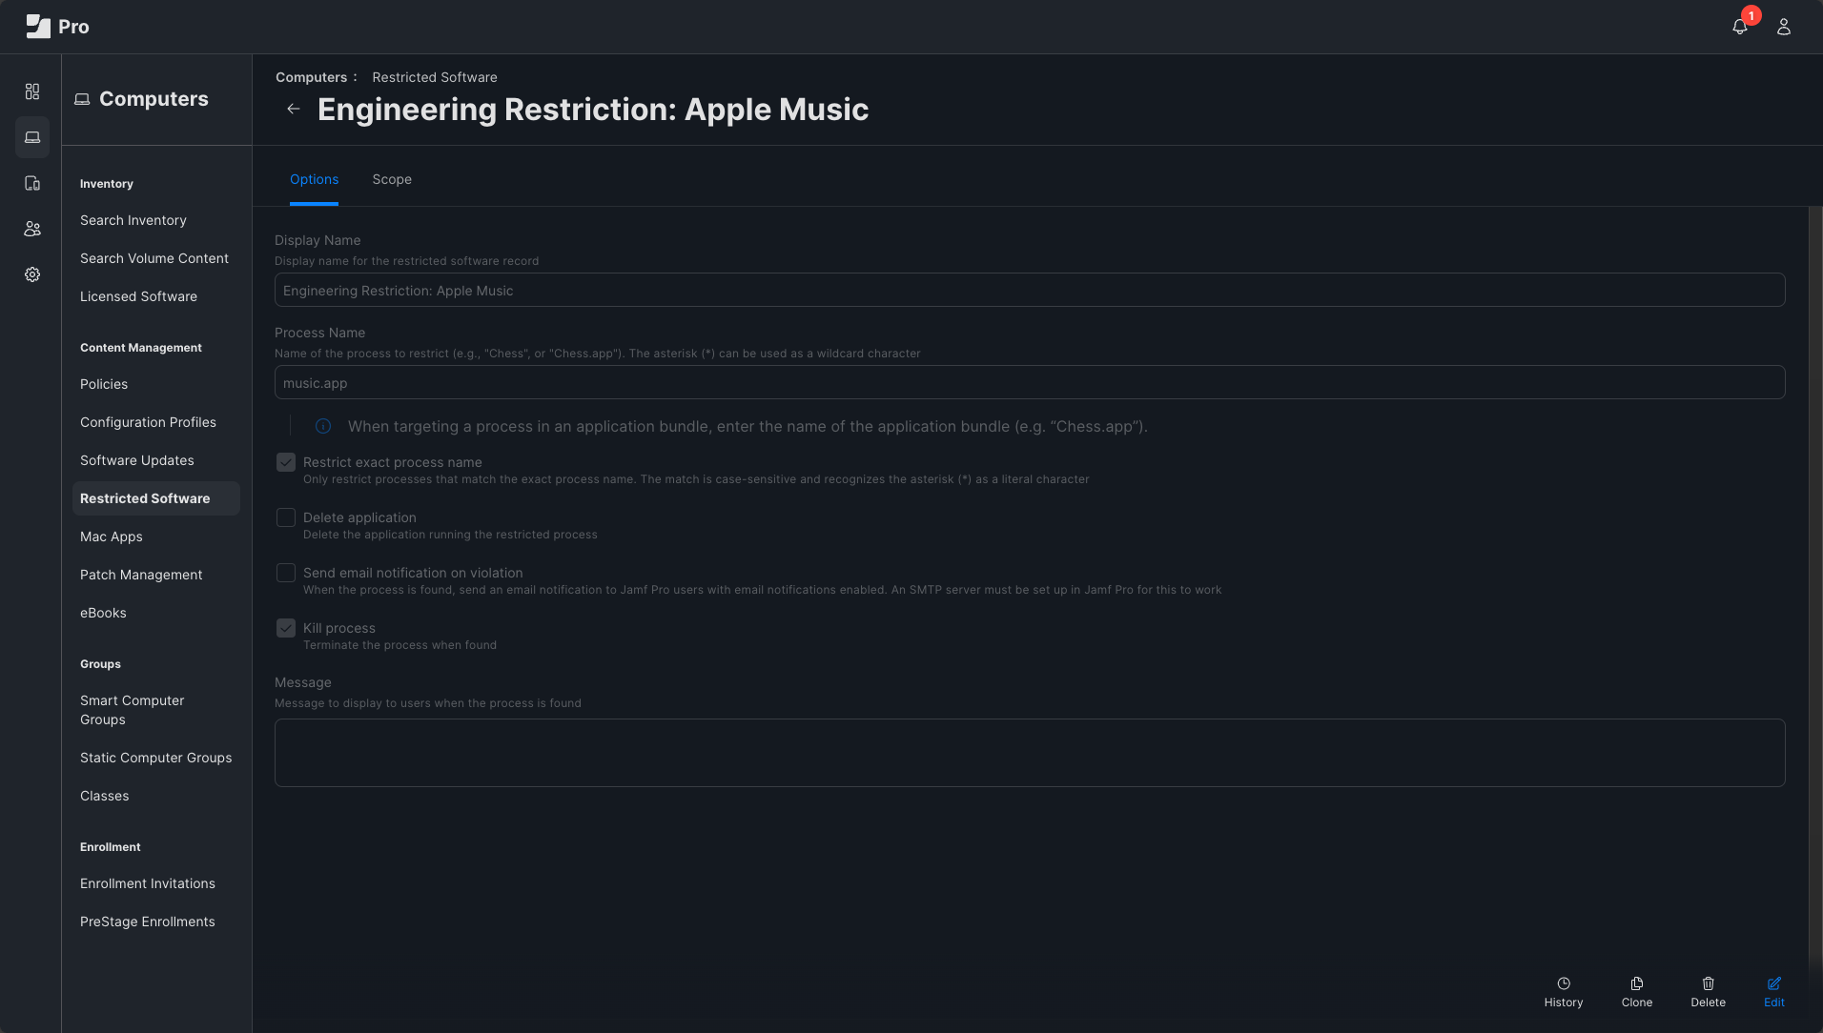This screenshot has width=1823, height=1033.
Task: Click Edit to modify the record
Action: pos(1774,992)
